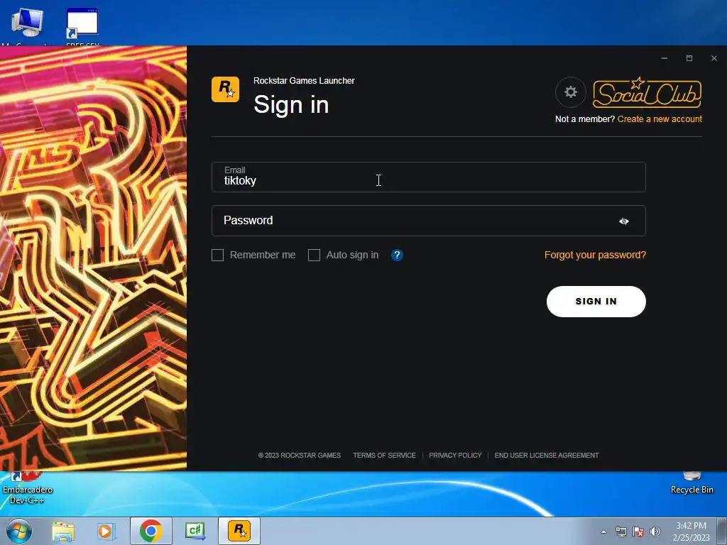Open the C# application in the taskbar
This screenshot has height=545, width=727.
point(195,531)
